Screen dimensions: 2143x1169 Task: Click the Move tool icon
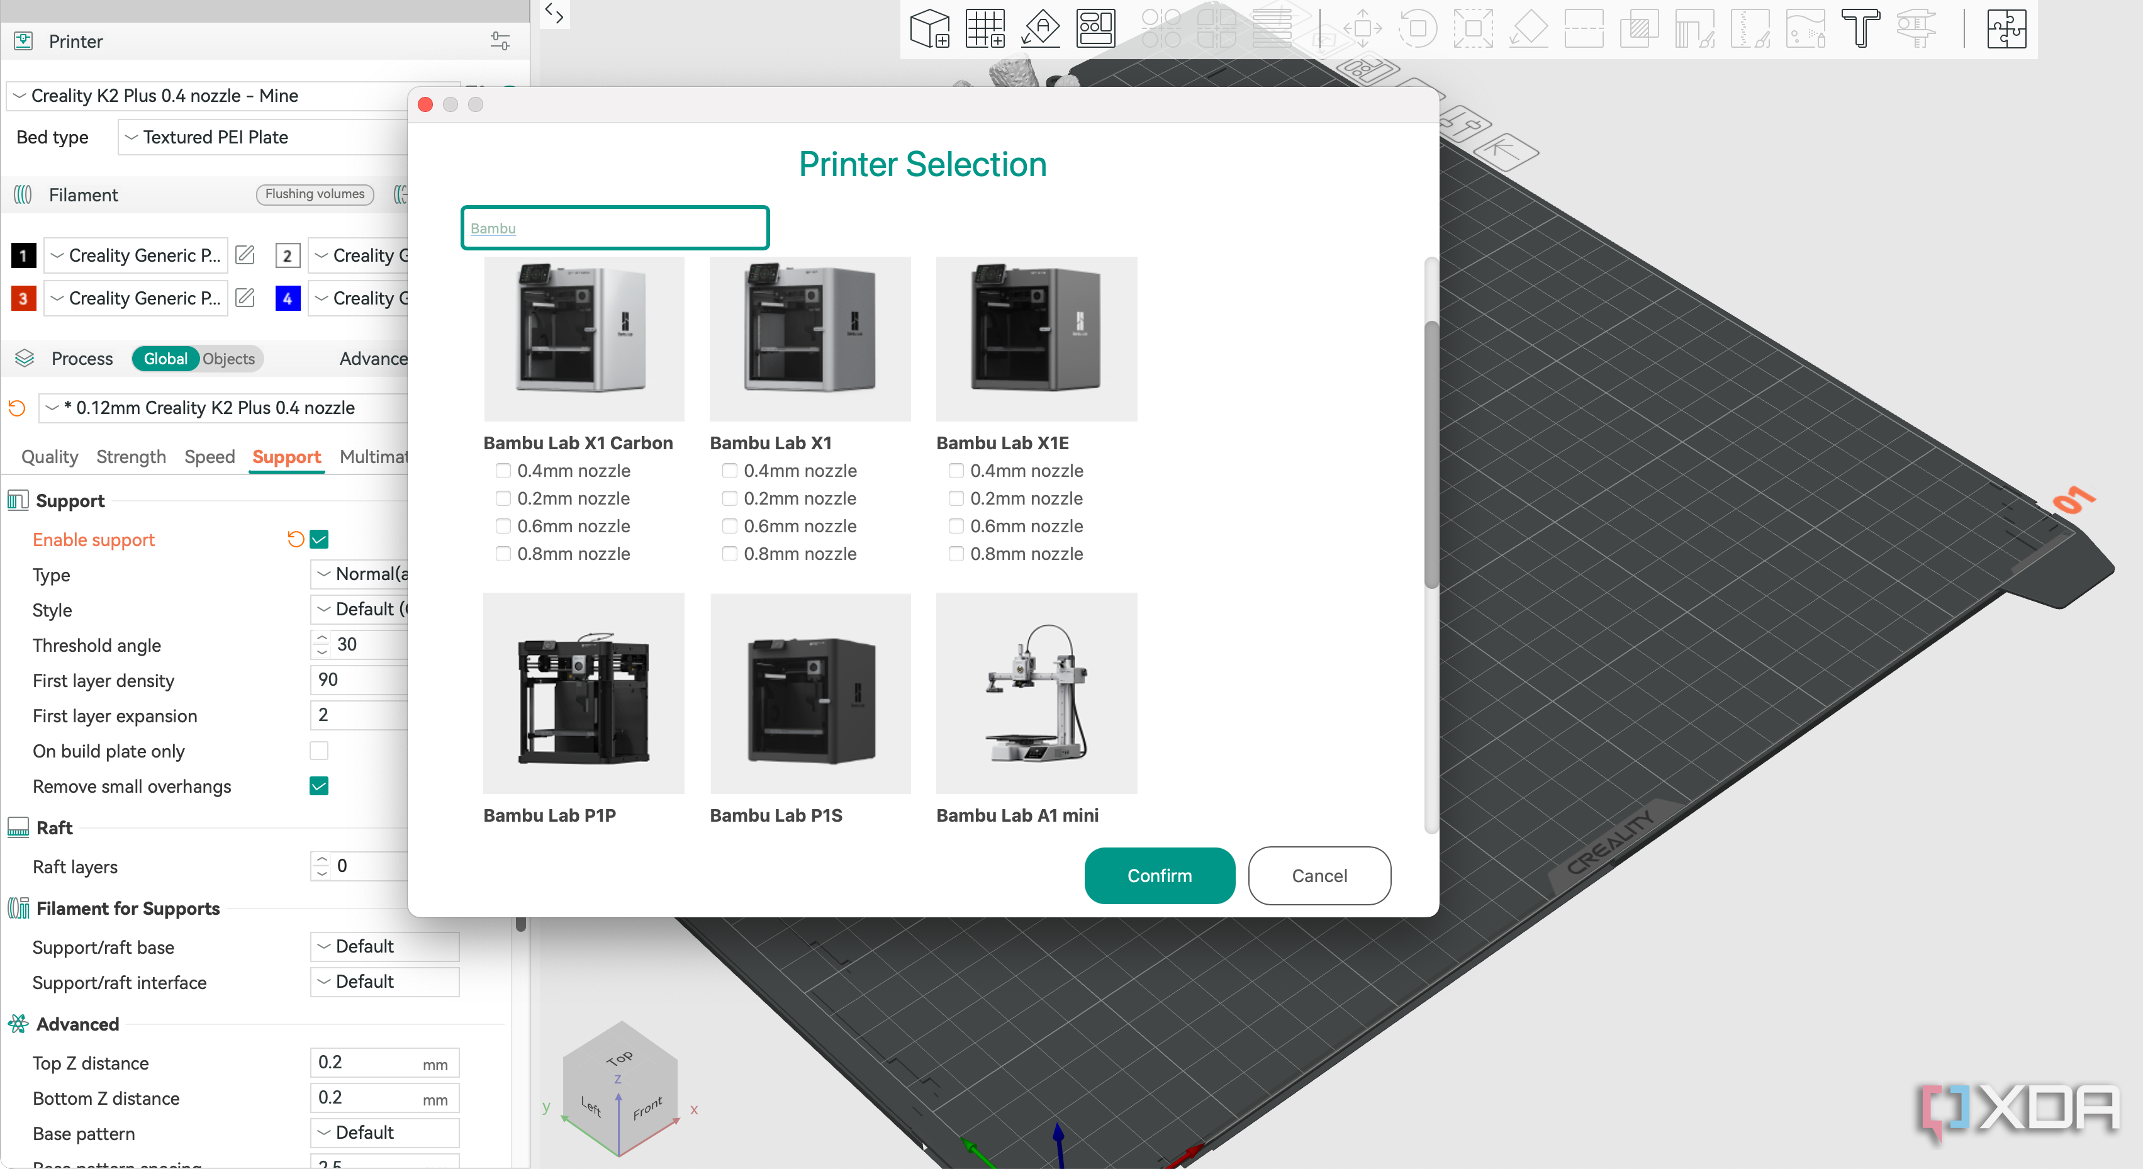[x=1363, y=28]
